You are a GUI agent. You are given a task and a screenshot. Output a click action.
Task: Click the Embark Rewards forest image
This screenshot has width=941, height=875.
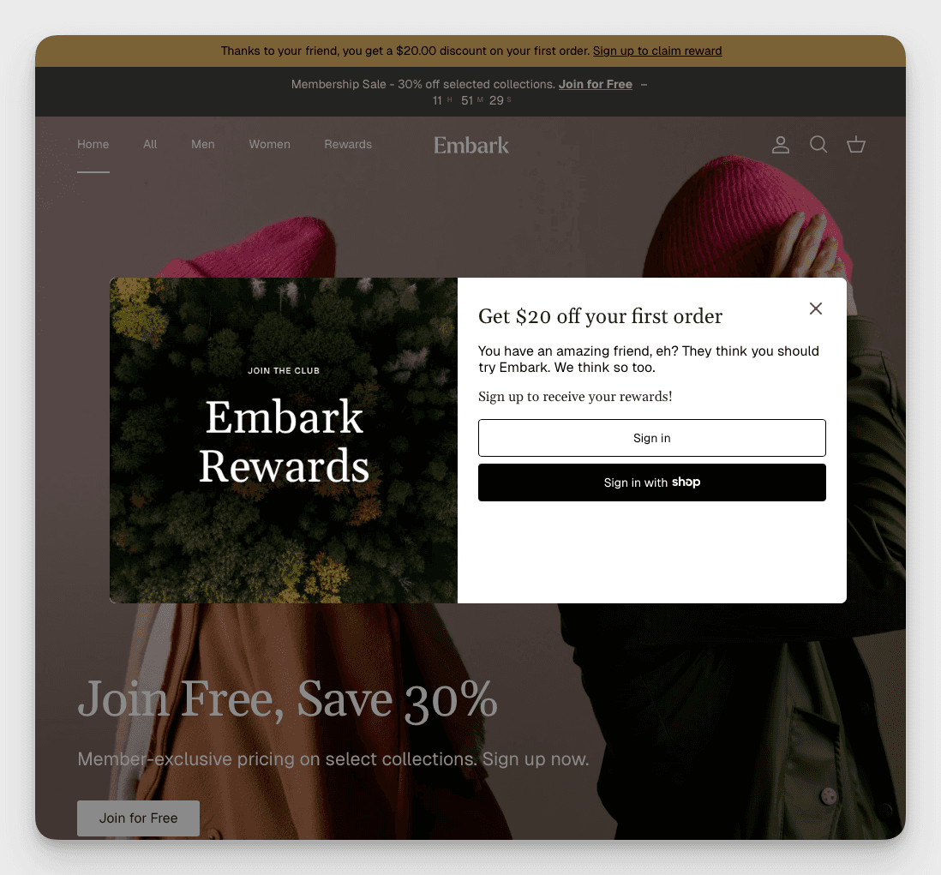(284, 440)
